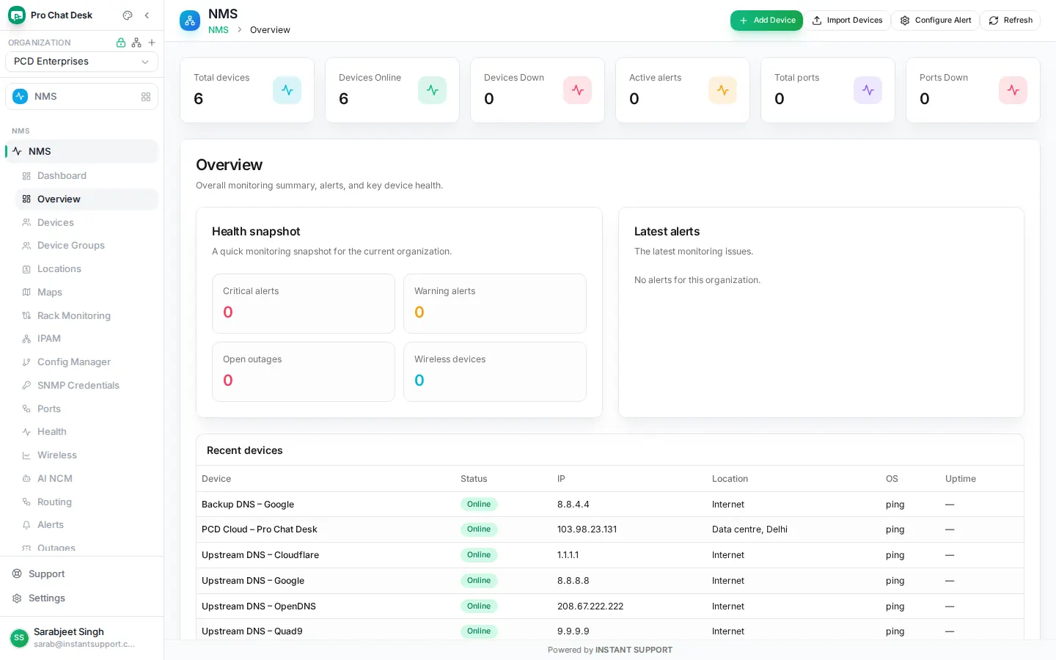This screenshot has width=1056, height=660.
Task: Open Dashboard in the sidebar
Action: pos(87,176)
